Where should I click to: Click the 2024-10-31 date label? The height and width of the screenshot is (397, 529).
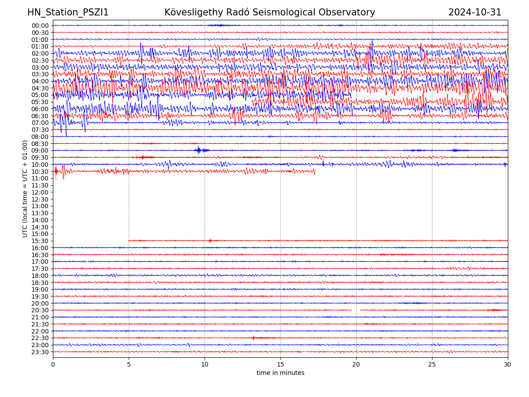tap(475, 12)
